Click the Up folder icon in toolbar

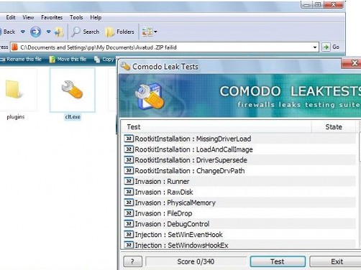click(59, 32)
